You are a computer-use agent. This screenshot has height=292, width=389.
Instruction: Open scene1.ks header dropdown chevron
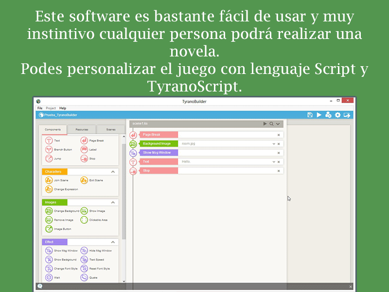(278, 124)
